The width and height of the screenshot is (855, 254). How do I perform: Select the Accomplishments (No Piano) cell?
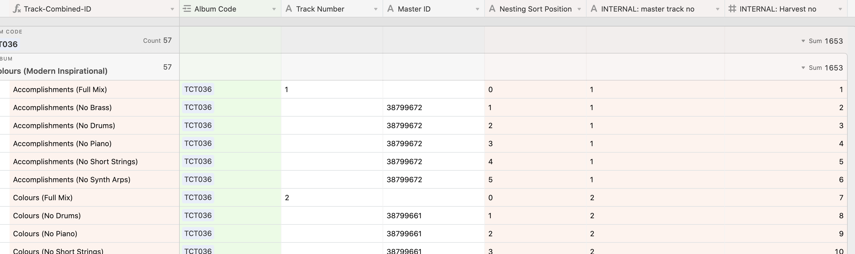click(x=94, y=144)
